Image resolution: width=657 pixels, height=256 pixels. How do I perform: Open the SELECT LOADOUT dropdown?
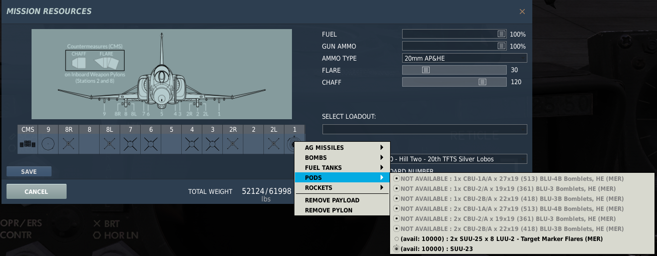(425, 129)
